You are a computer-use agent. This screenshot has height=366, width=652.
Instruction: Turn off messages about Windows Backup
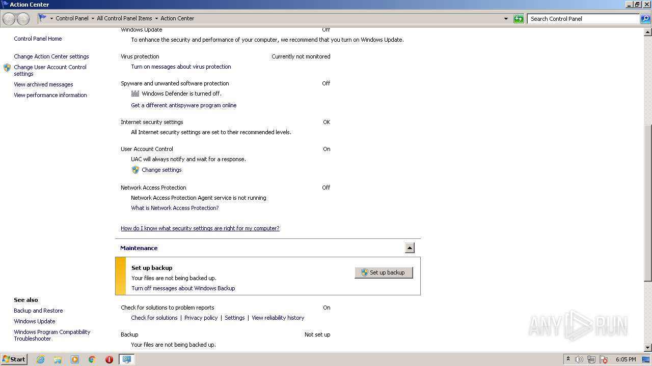point(183,288)
